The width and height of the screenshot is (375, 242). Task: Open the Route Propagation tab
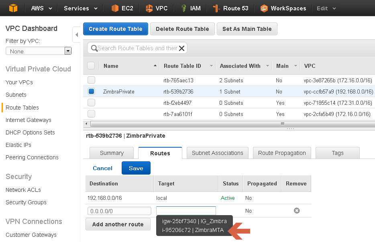282,153
